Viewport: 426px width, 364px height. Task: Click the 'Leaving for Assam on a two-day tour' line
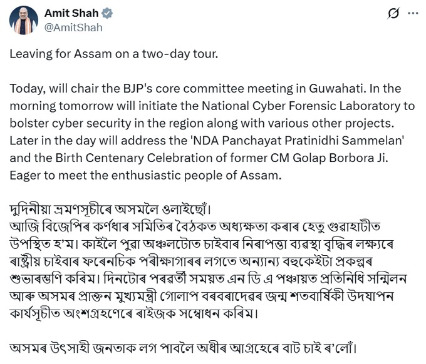[x=114, y=54]
